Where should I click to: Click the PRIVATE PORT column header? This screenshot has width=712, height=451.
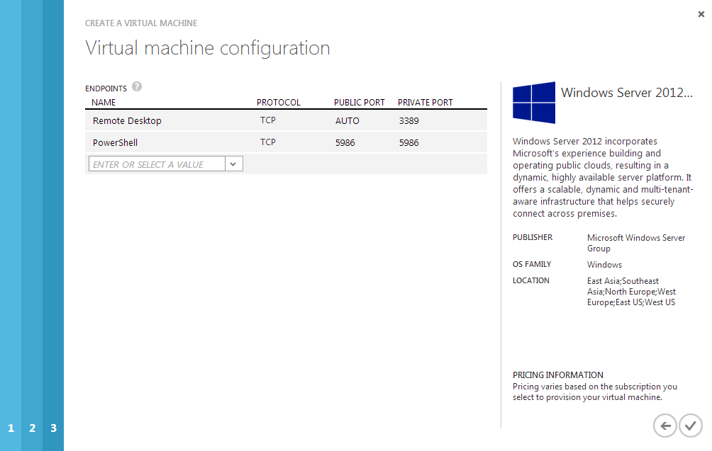425,103
